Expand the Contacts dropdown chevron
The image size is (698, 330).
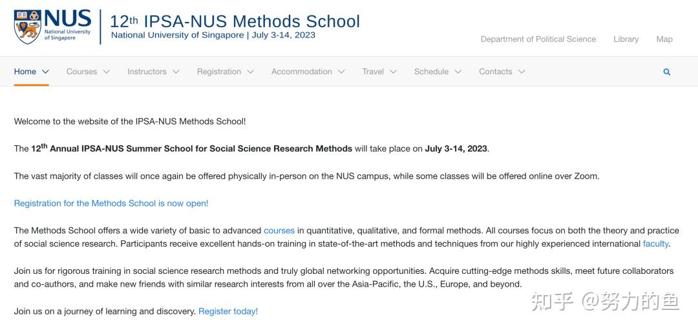click(522, 72)
